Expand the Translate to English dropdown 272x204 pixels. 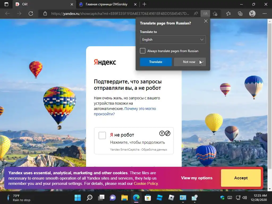click(x=173, y=40)
